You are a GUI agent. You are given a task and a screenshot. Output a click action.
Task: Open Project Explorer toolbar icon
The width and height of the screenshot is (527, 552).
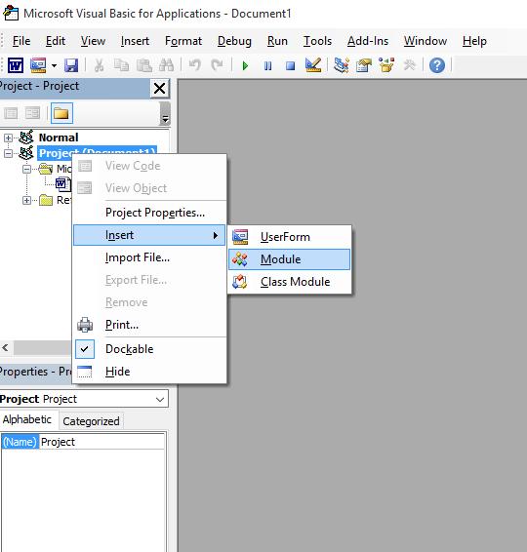[x=342, y=65]
